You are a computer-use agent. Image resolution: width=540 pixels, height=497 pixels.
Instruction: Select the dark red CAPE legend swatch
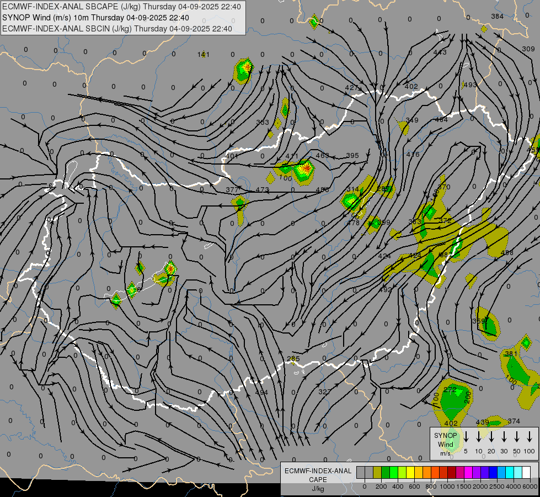[x=452, y=472]
